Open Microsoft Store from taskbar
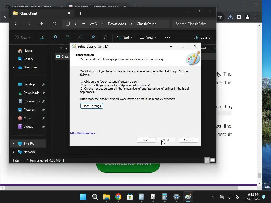Image resolution: width=271 pixels, height=203 pixels. coord(130,197)
